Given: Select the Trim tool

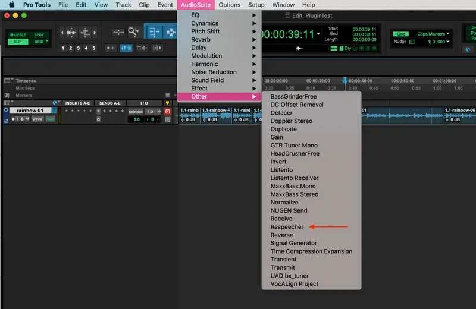Looking at the screenshot, I should point(154,31).
